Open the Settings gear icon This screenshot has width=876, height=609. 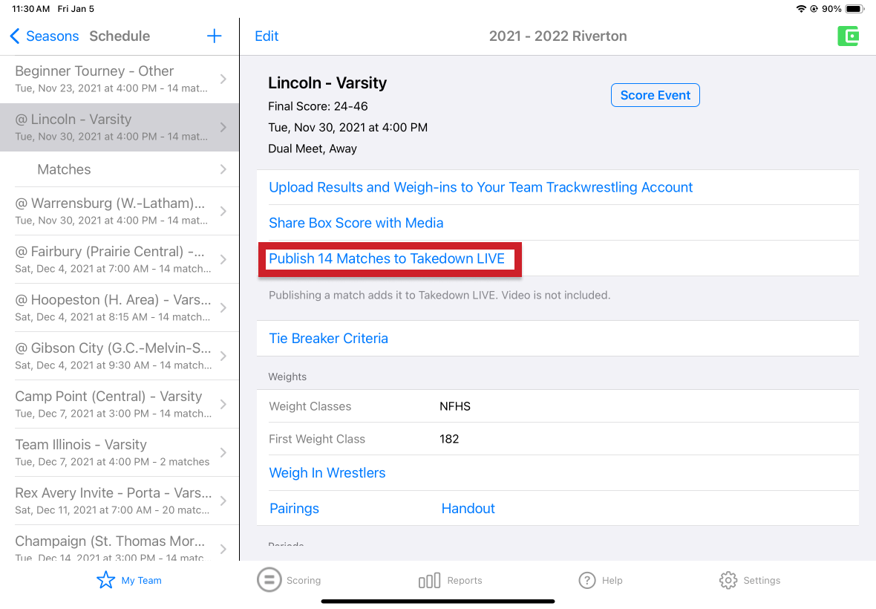tap(728, 580)
